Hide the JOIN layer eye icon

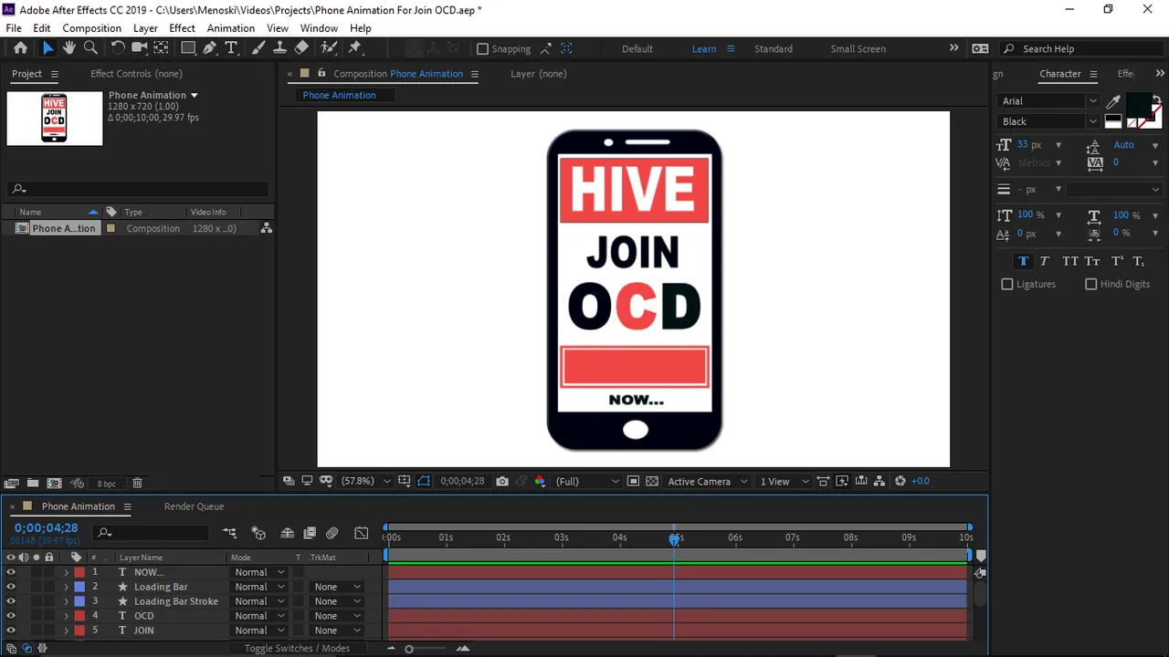(11, 631)
